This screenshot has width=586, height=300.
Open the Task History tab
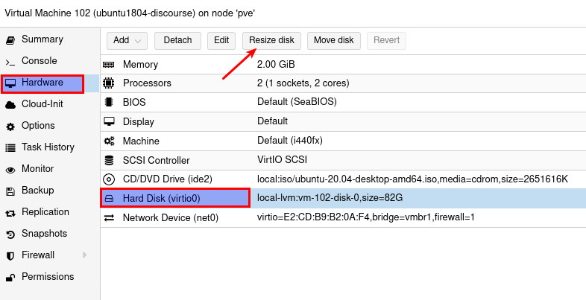pos(48,147)
